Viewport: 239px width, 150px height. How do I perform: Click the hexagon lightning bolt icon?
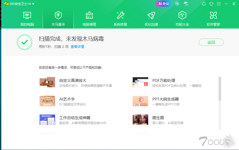coord(177,4)
